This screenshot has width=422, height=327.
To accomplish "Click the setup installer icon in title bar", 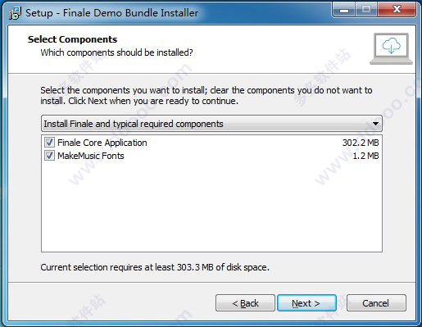I will pyautogui.click(x=15, y=13).
